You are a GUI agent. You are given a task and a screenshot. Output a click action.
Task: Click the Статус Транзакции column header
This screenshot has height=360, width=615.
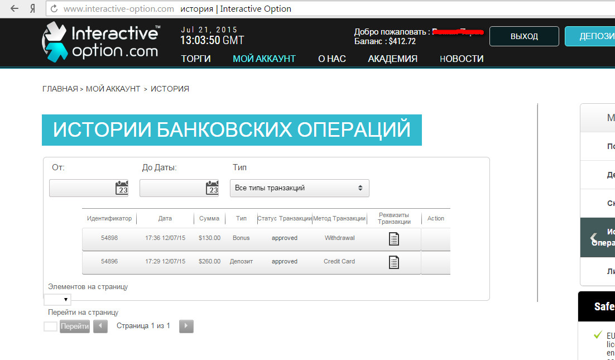(285, 218)
